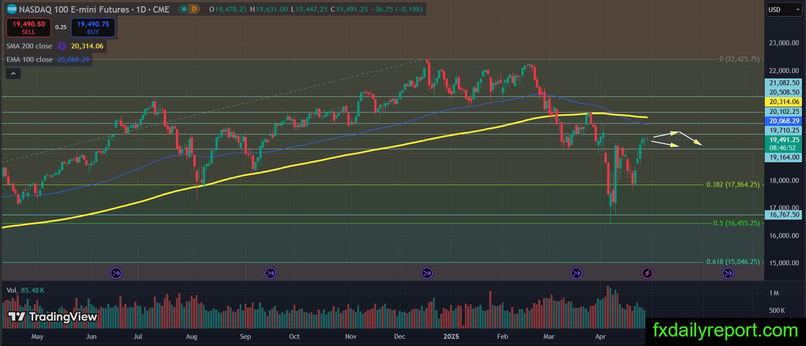
Task: Click the Jul label on time axis
Action: coord(138,337)
